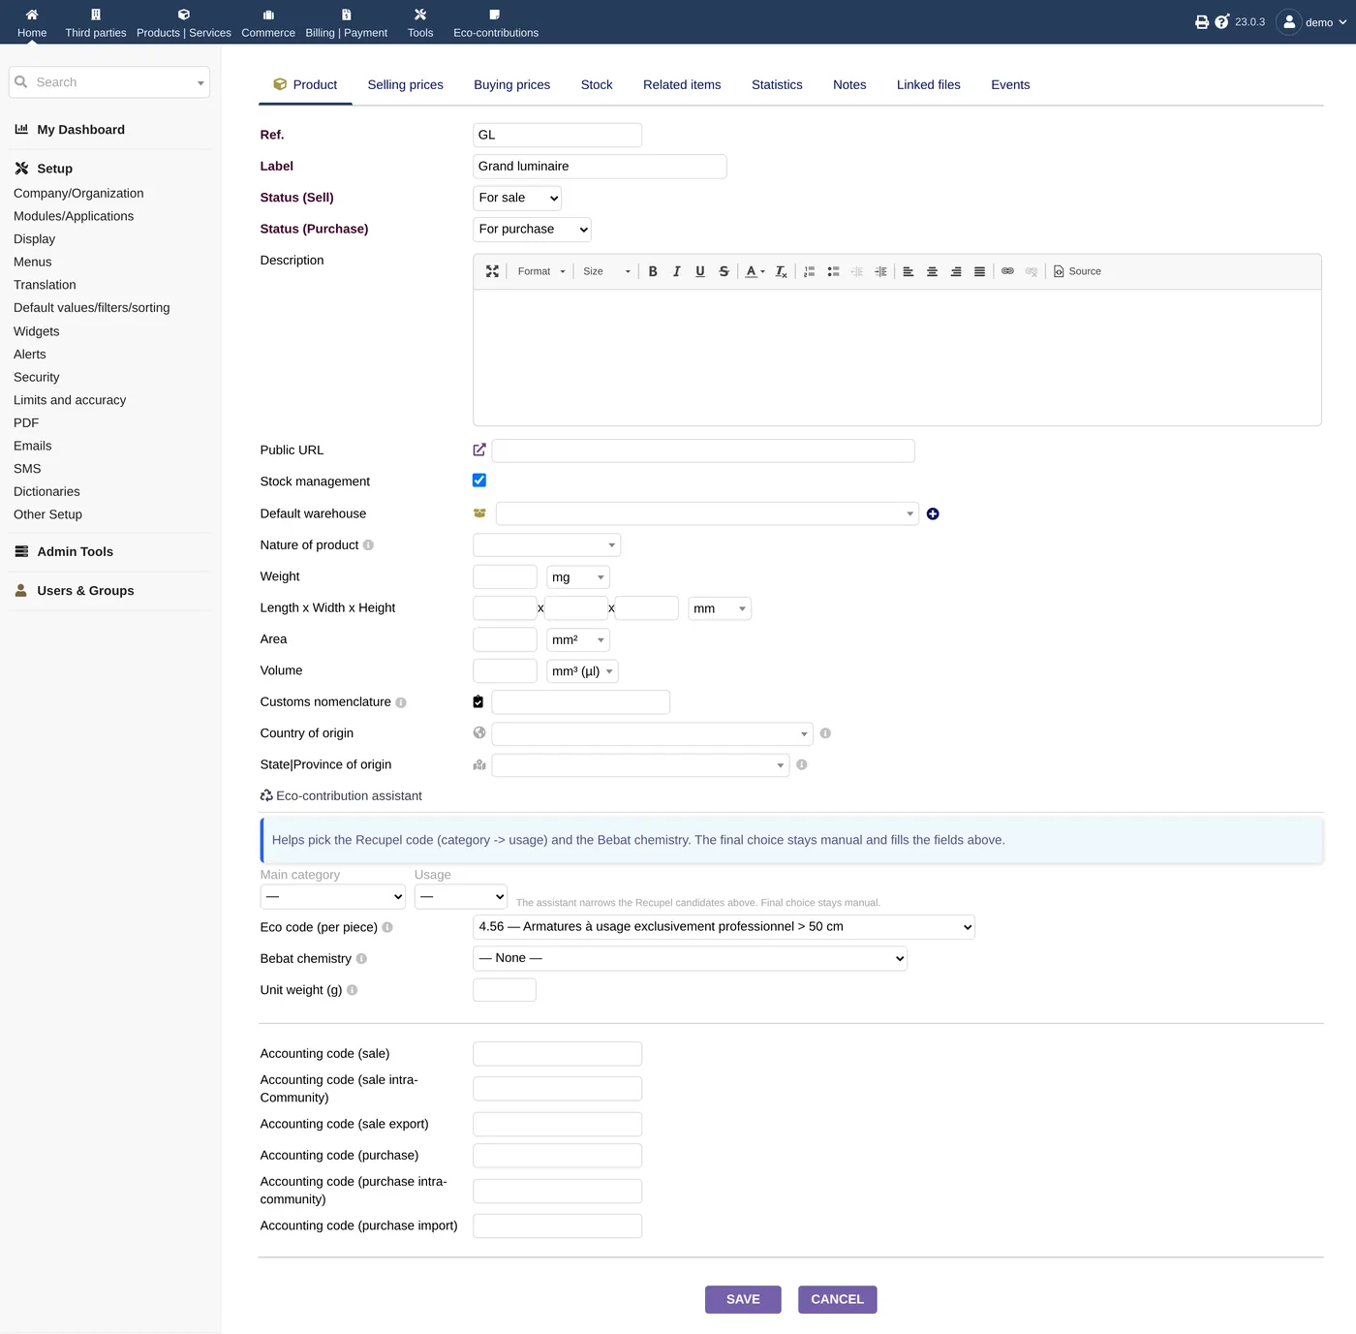This screenshot has height=1334, width=1356.
Task: Click the SAVE button
Action: tap(743, 1299)
